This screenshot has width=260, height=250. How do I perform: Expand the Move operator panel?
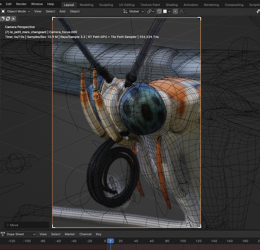[x=27, y=225]
